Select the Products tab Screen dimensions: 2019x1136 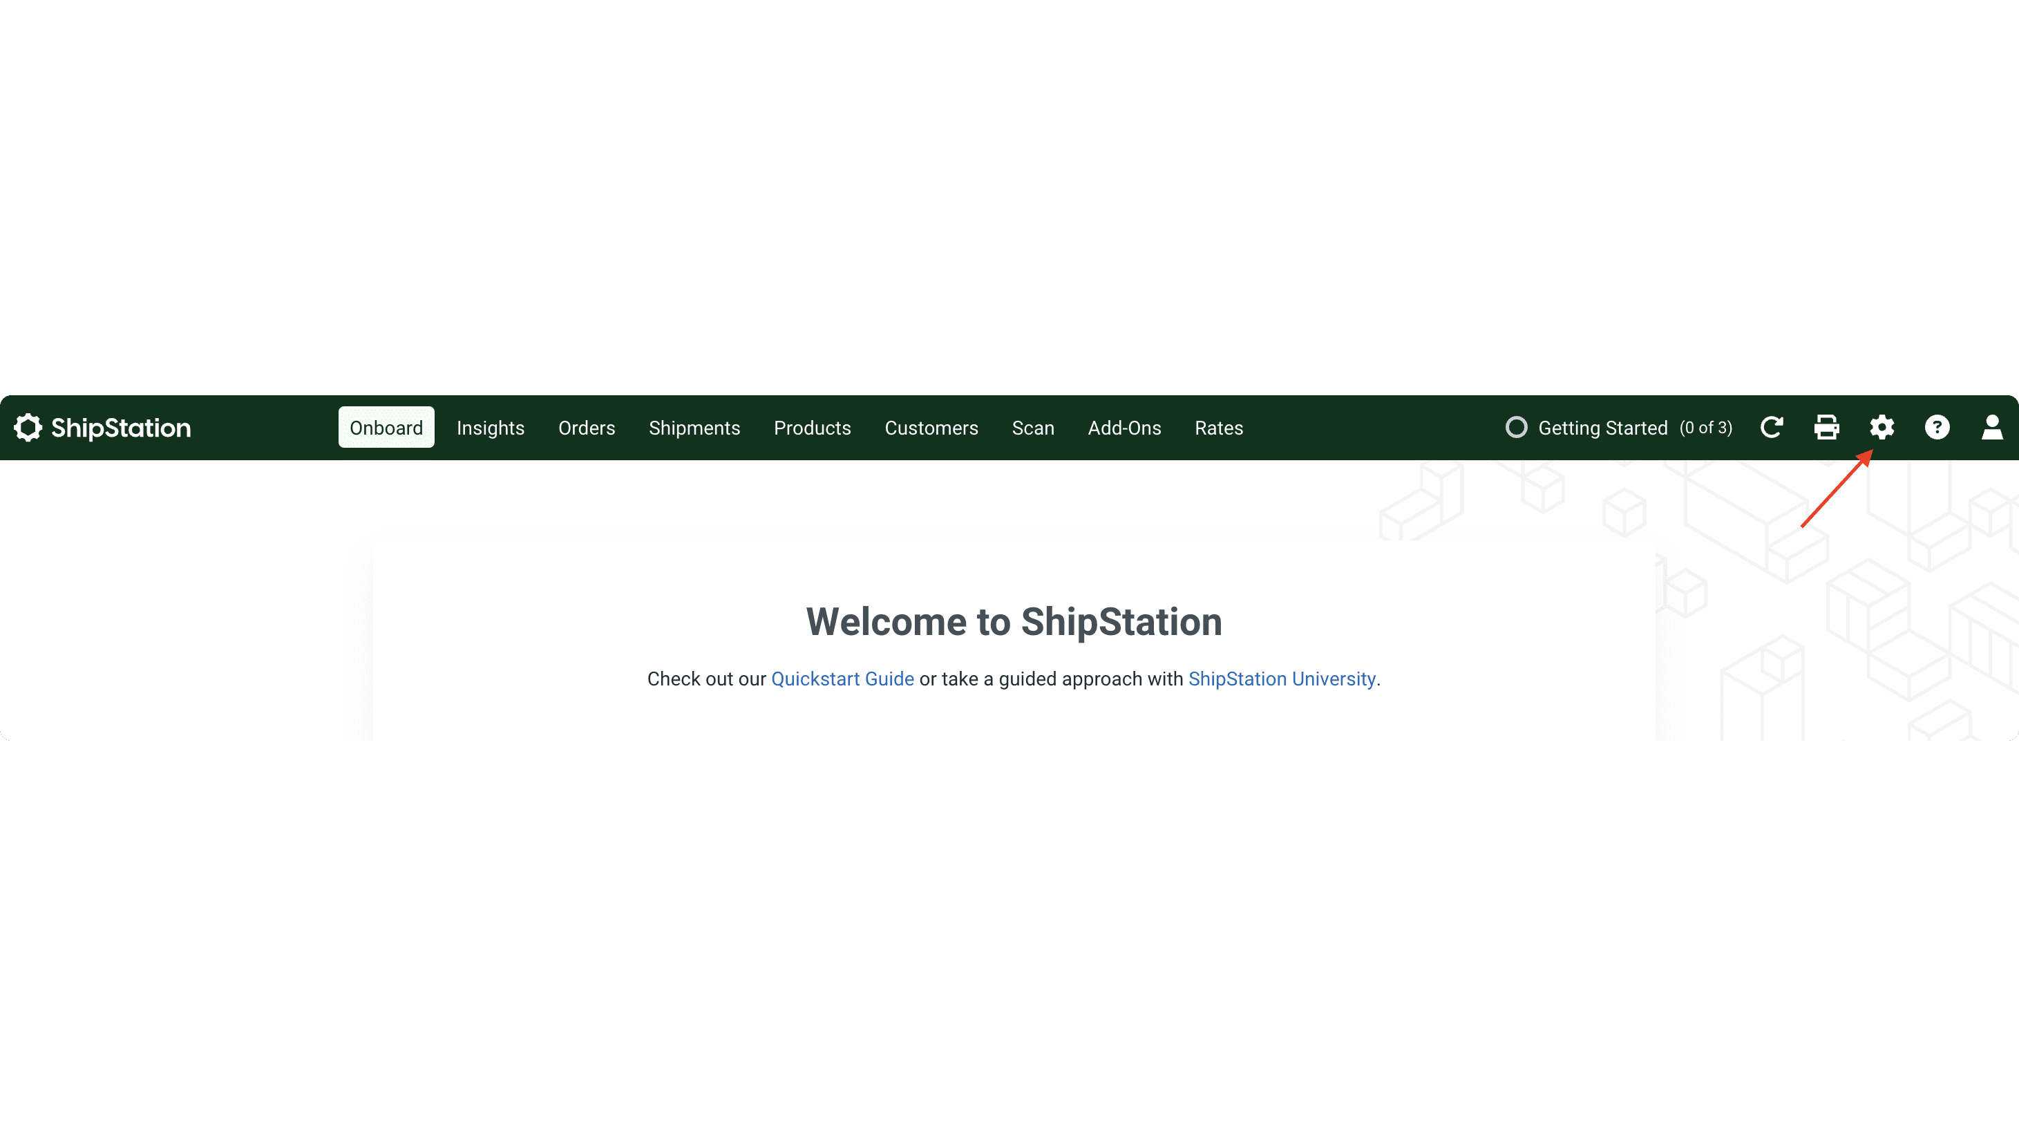[x=812, y=428]
